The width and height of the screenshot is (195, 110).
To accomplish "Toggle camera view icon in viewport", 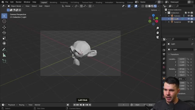I will coord(158,37).
